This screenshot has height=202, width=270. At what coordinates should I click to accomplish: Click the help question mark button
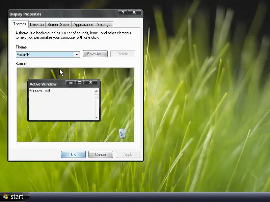pos(123,12)
